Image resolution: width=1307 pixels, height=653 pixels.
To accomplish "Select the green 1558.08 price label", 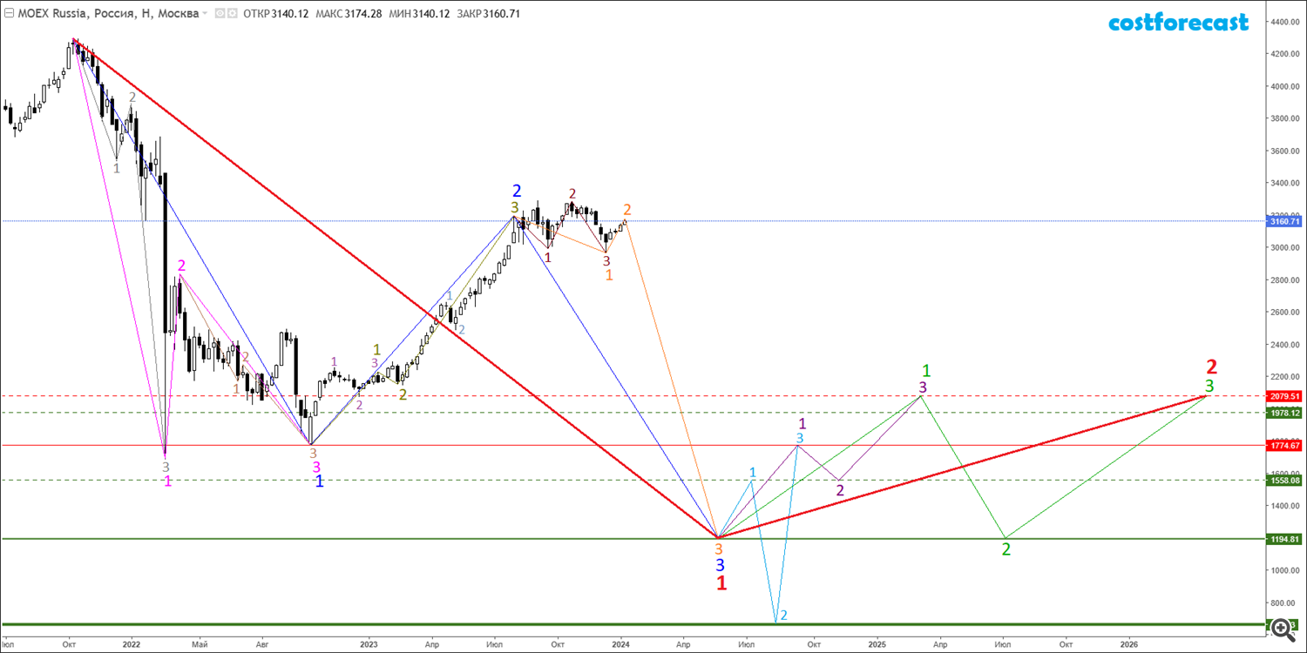I will pos(1285,480).
